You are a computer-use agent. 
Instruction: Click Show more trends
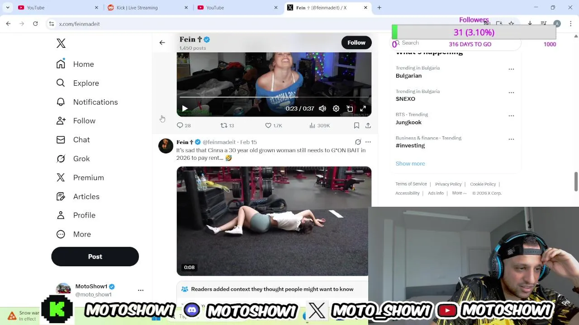(410, 163)
